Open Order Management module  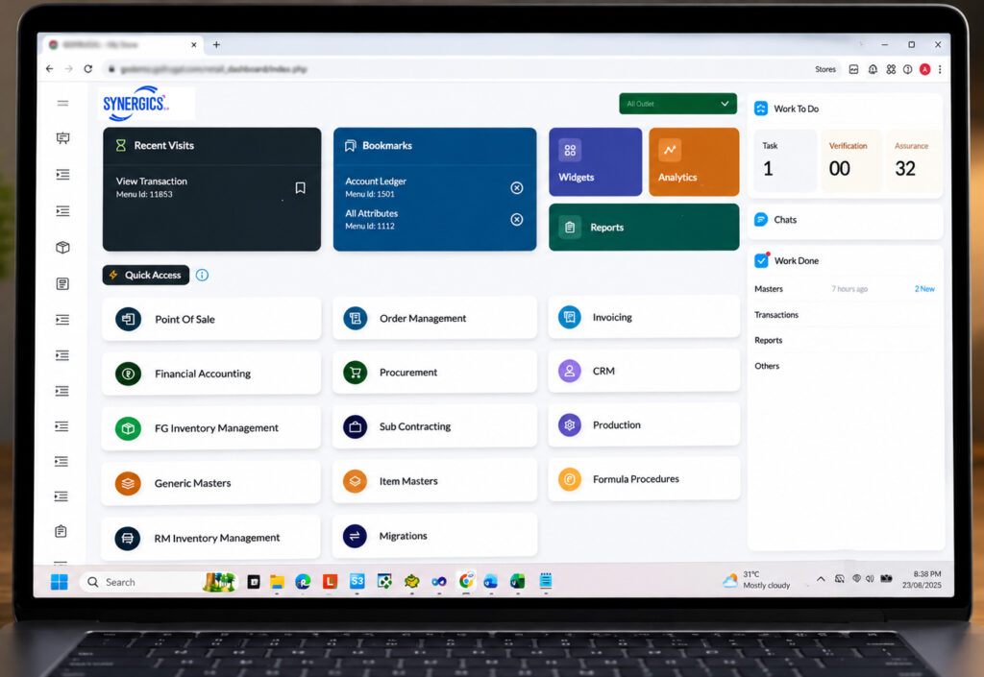click(435, 319)
